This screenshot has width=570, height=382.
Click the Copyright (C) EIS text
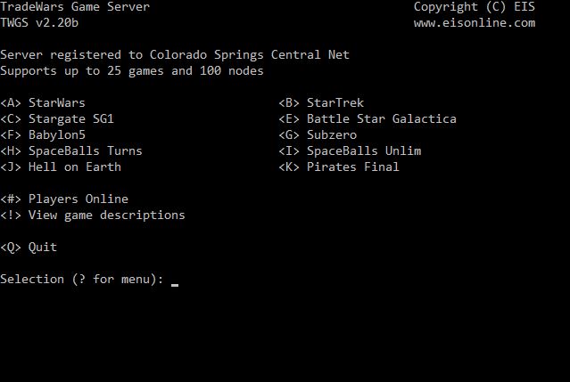click(x=475, y=6)
